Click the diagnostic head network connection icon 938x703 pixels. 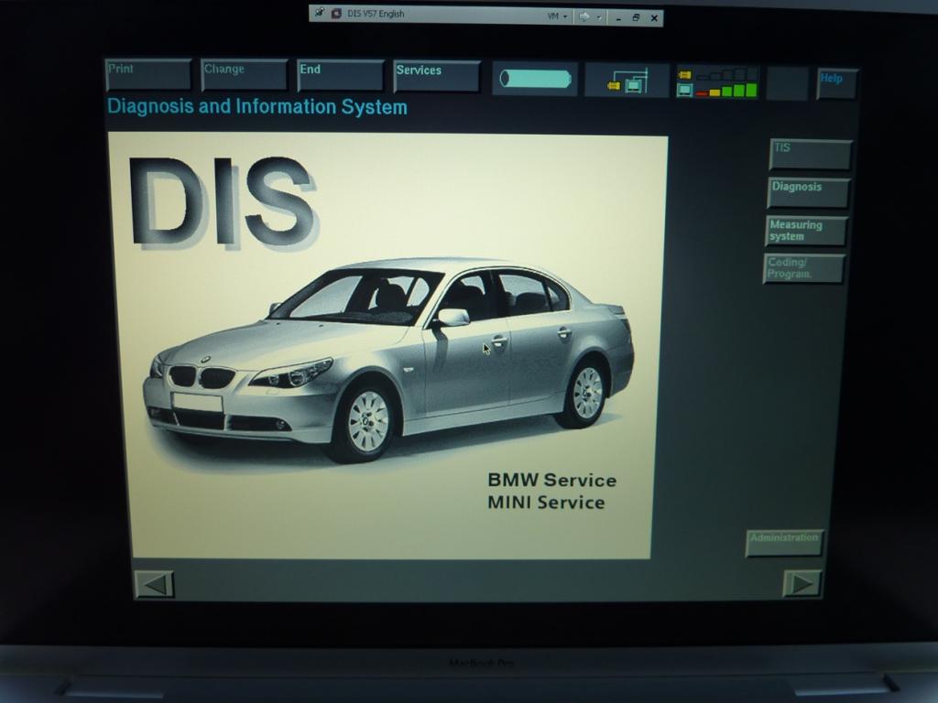pos(627,81)
